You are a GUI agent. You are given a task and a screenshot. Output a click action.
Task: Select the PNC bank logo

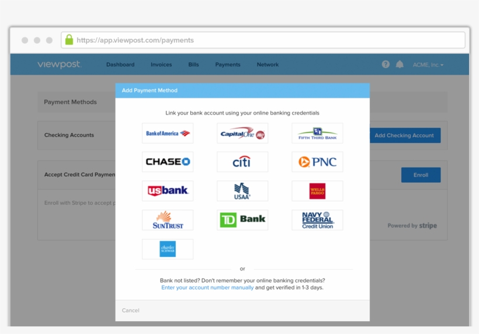pos(317,162)
